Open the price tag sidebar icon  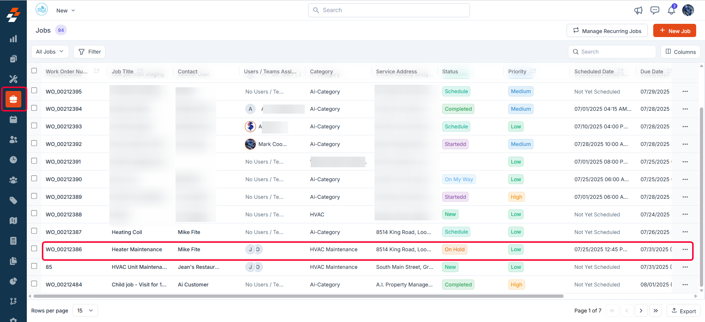point(13,200)
